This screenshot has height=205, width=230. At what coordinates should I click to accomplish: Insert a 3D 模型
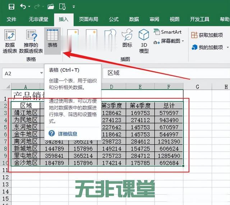pyautogui.click(x=144, y=41)
